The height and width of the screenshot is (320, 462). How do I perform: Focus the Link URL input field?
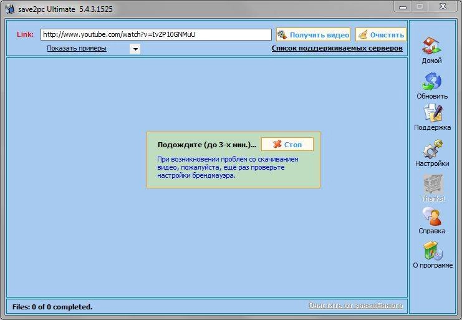(x=156, y=35)
